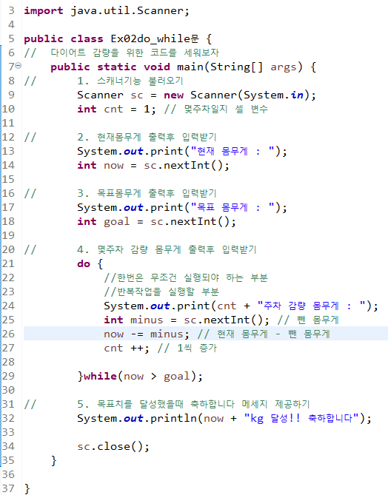Click the "java.util.Scanner;" import path
388x495 pixels.
click(x=130, y=11)
